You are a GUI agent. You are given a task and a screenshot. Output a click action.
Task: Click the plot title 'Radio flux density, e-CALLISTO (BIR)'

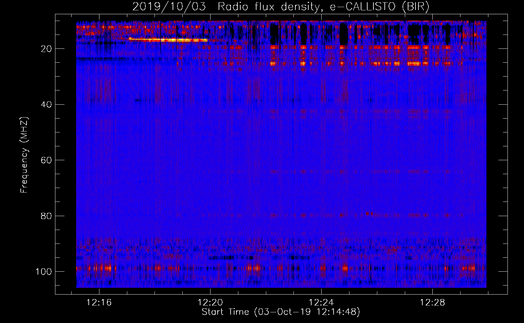[x=323, y=7]
